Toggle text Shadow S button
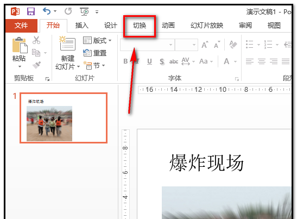The image size is (297, 219). [162, 61]
